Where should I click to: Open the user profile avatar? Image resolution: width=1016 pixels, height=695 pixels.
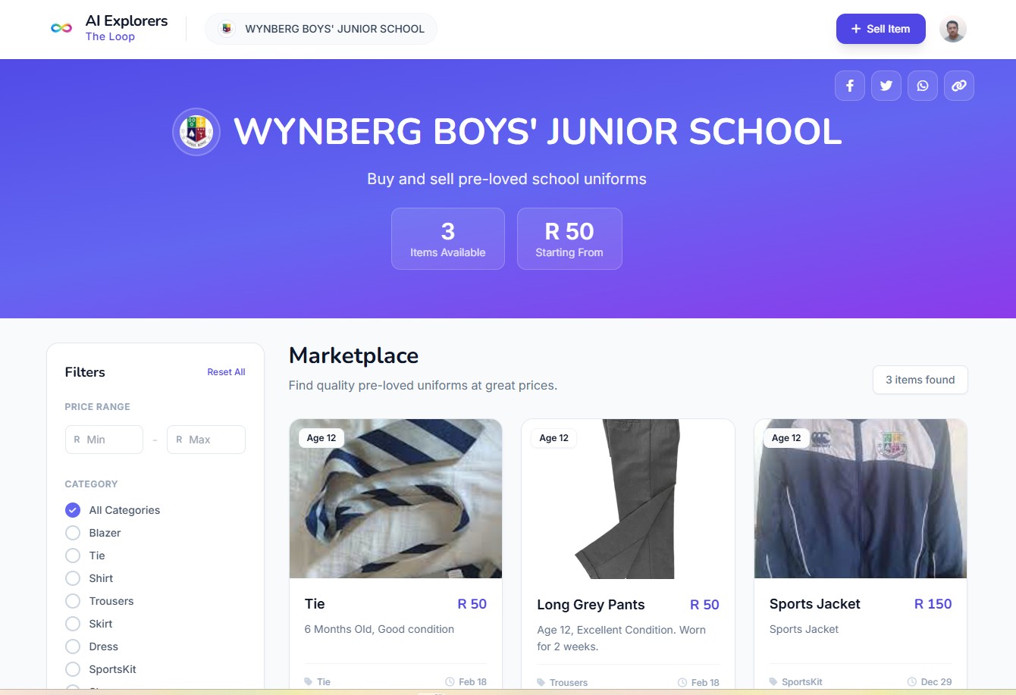(x=953, y=29)
